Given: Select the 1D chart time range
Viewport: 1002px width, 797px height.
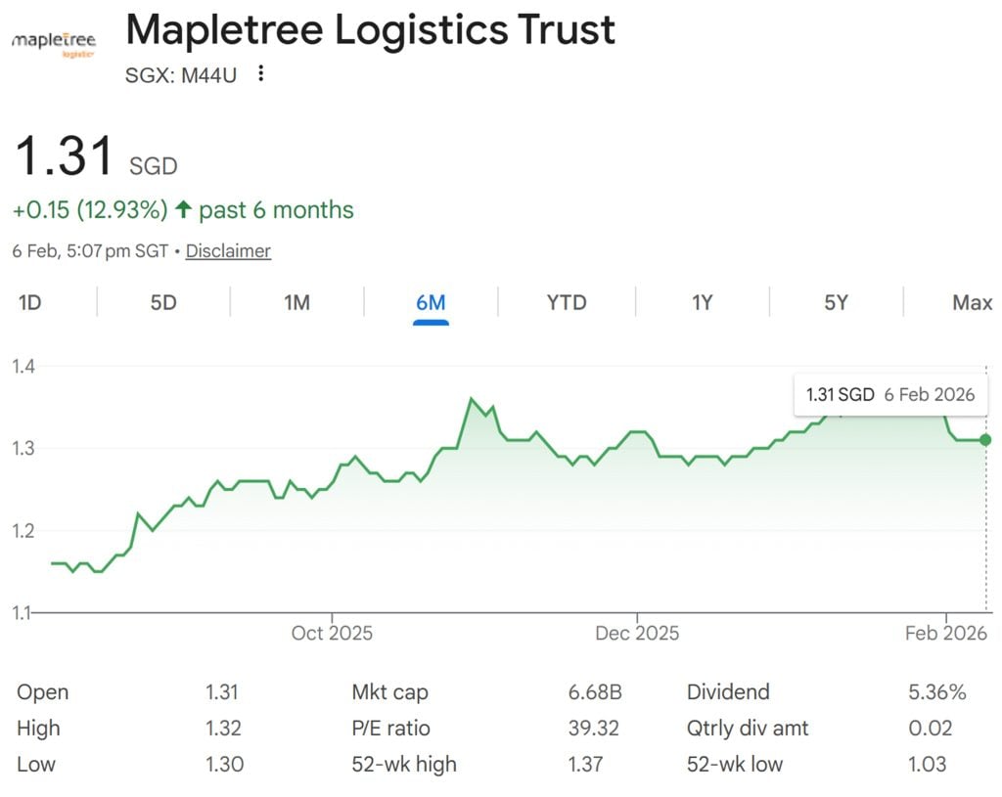Looking at the screenshot, I should click(29, 303).
